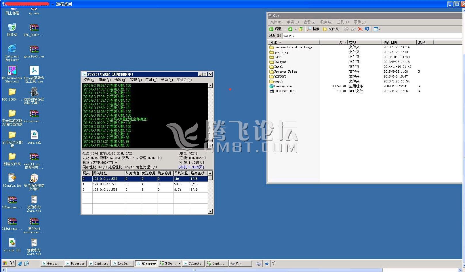Viewport: 465px width, 272px height.
Task: Open the 收藏(A) menu in Explorer
Action: pos(326,22)
